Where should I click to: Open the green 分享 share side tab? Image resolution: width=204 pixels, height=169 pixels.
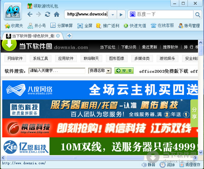(194, 113)
